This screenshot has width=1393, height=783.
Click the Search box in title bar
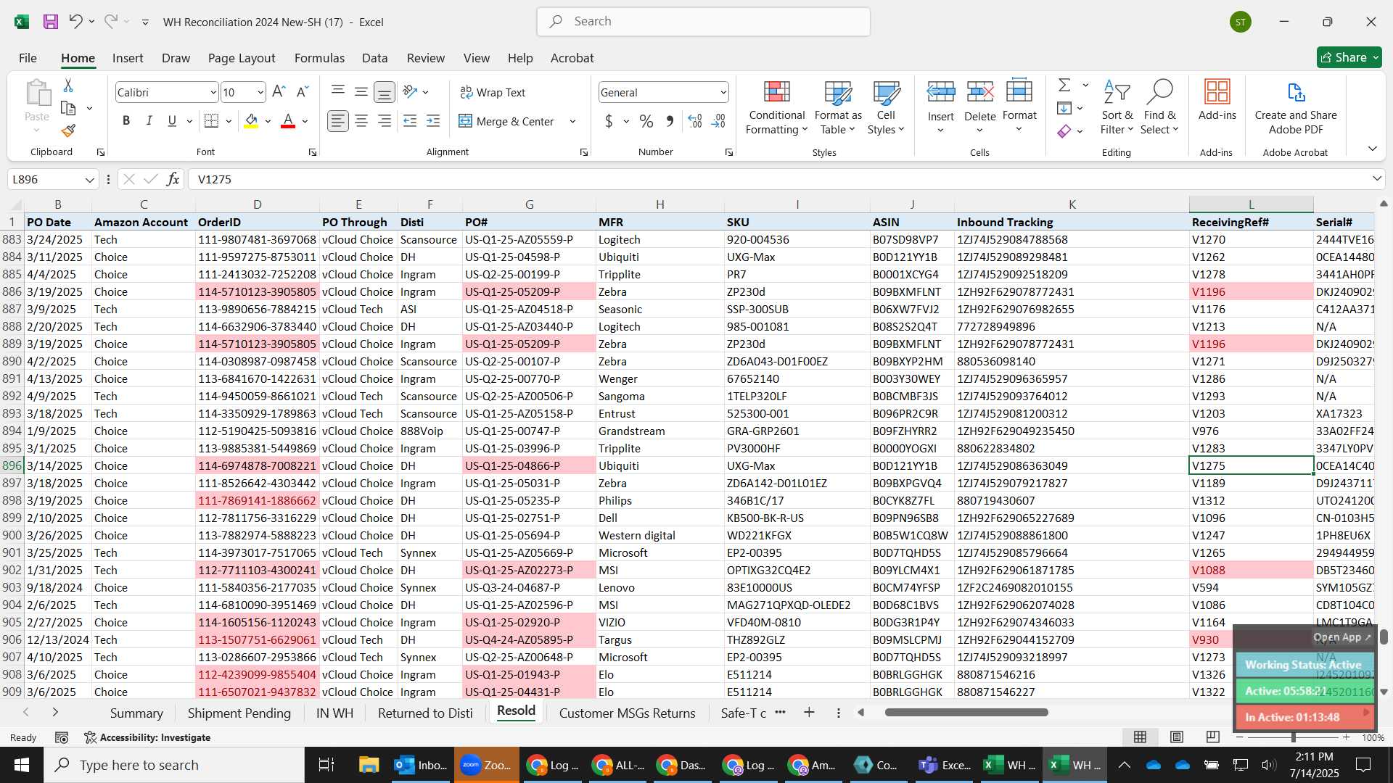click(703, 22)
